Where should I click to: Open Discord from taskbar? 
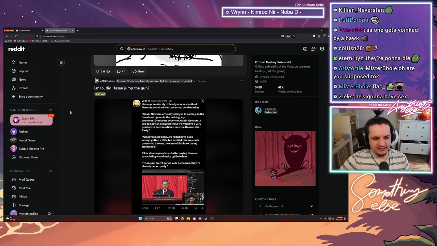(200, 219)
